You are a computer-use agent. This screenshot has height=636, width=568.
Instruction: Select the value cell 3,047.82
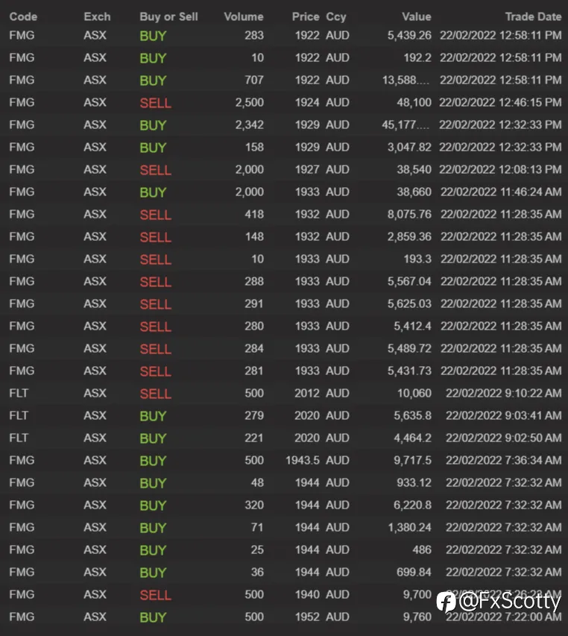tap(409, 147)
